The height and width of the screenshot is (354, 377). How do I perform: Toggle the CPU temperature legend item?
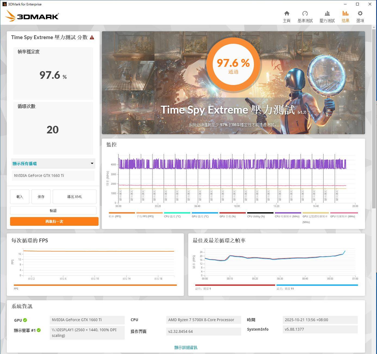pos(177,213)
